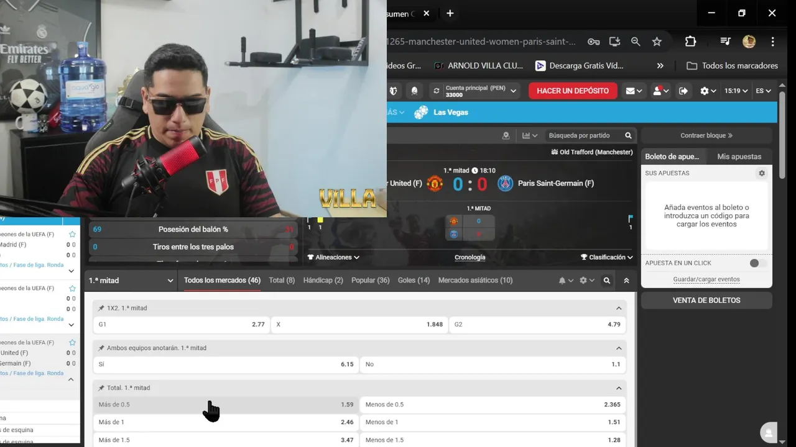Click the rocket icon in the top bar

[414, 91]
